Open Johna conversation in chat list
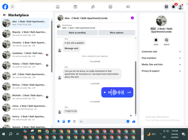 pyautogui.click(x=25, y=108)
